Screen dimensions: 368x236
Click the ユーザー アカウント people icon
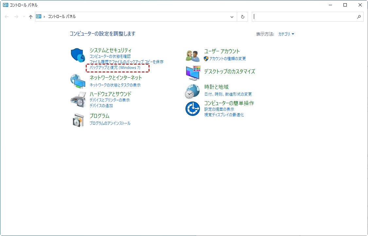pos(192,56)
